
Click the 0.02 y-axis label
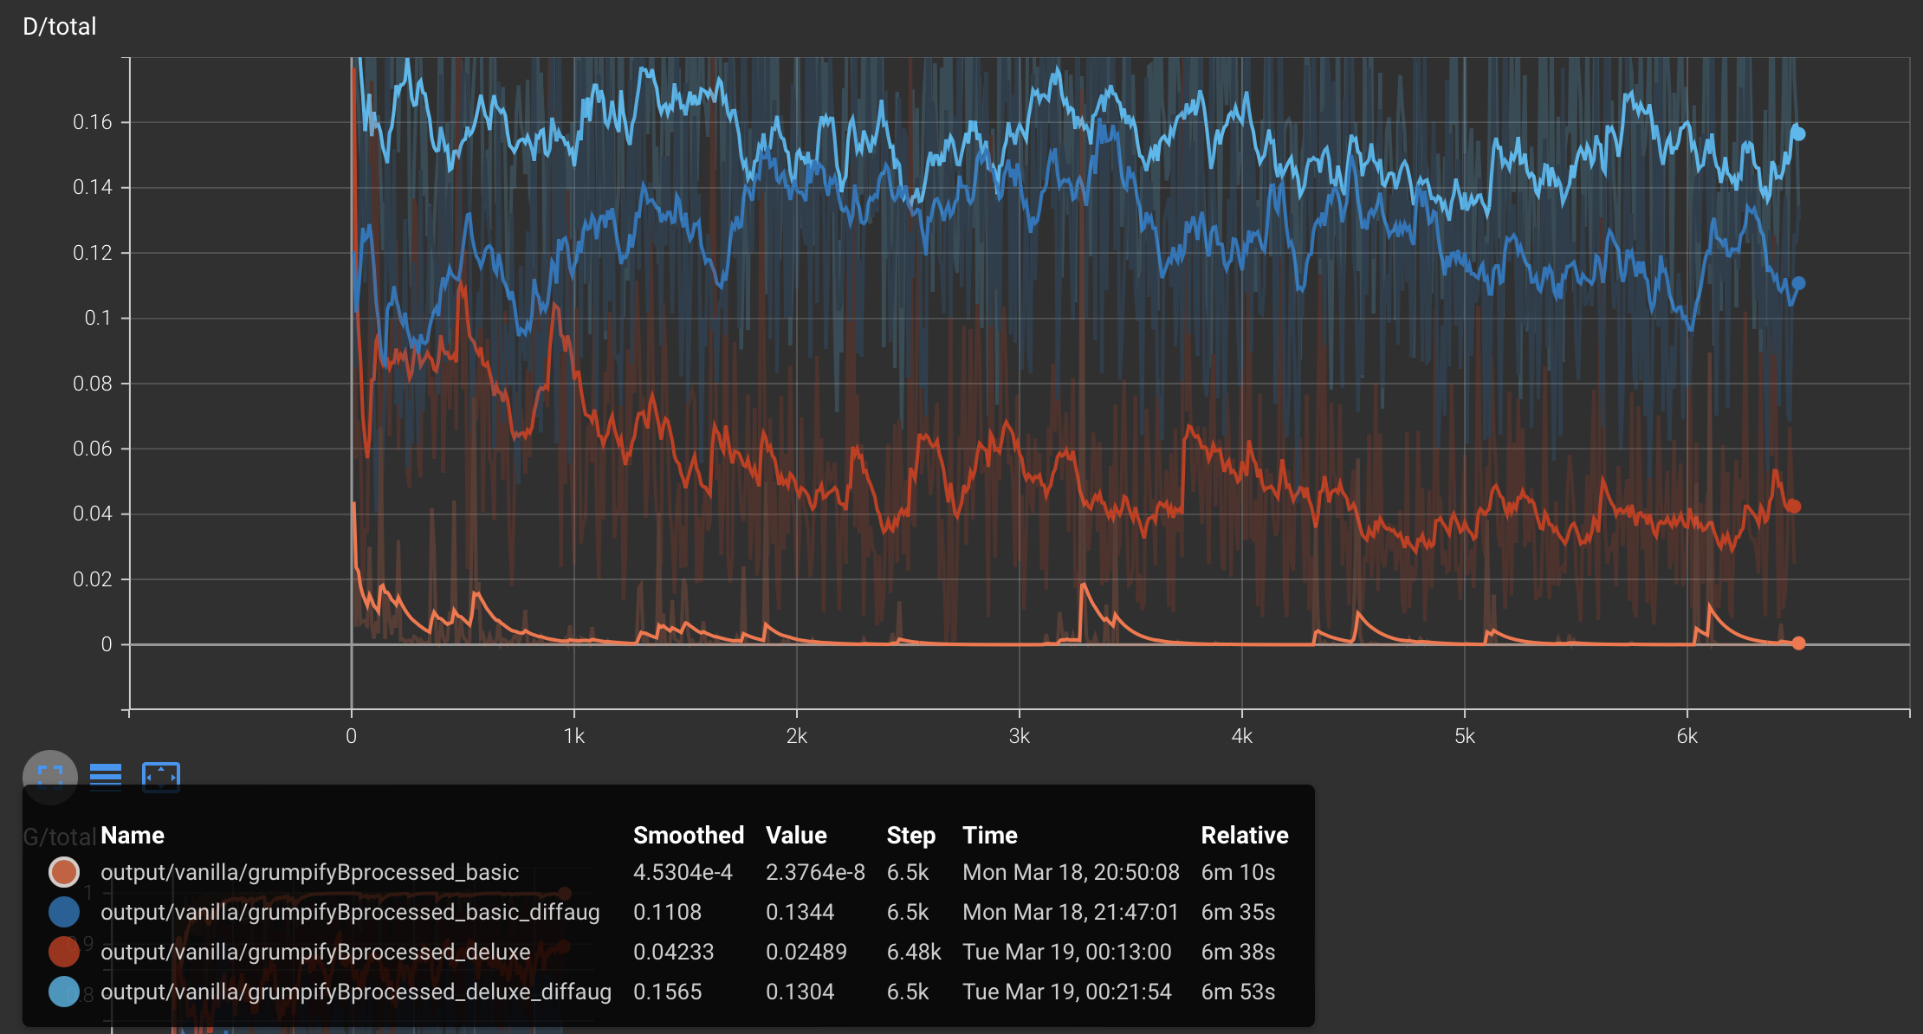(93, 579)
